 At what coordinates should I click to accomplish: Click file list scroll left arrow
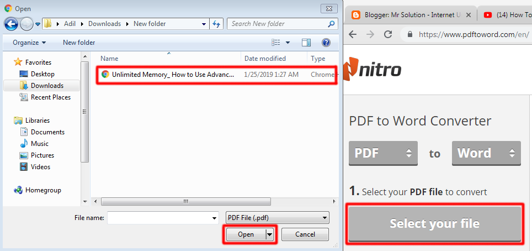pyautogui.click(x=95, y=201)
